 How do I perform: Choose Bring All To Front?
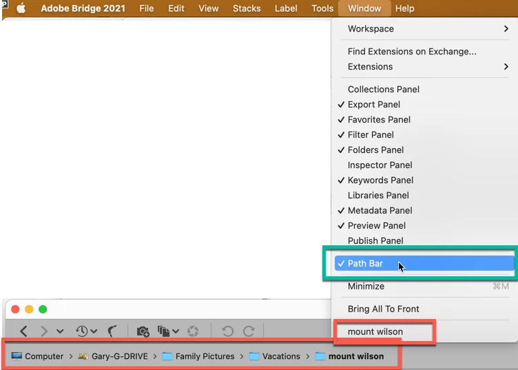click(x=424, y=309)
